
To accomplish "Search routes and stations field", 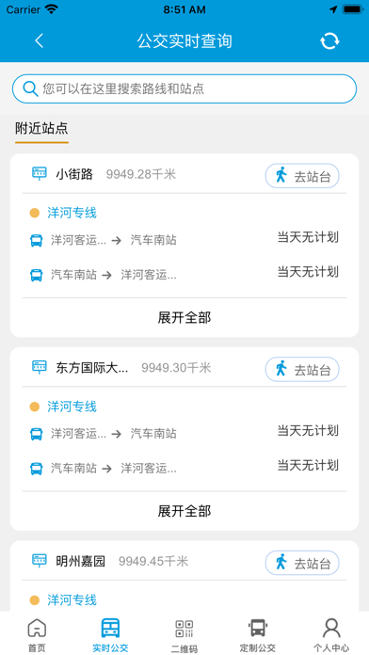I will tap(184, 88).
